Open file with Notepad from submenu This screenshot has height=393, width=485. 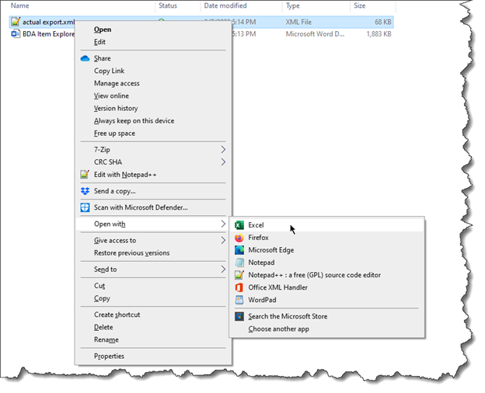tap(327, 263)
